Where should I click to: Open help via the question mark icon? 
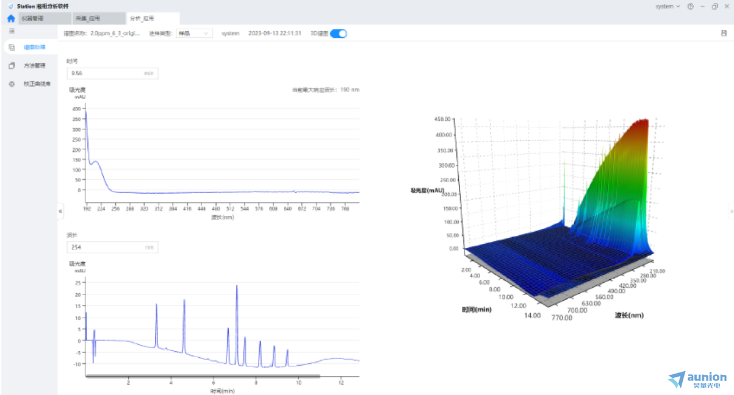pyautogui.click(x=690, y=7)
